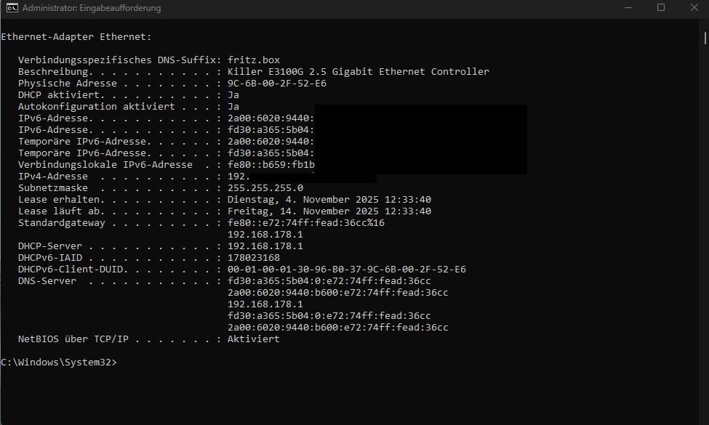
Task: Click the Lease läuft ab date value
Action: [329, 211]
